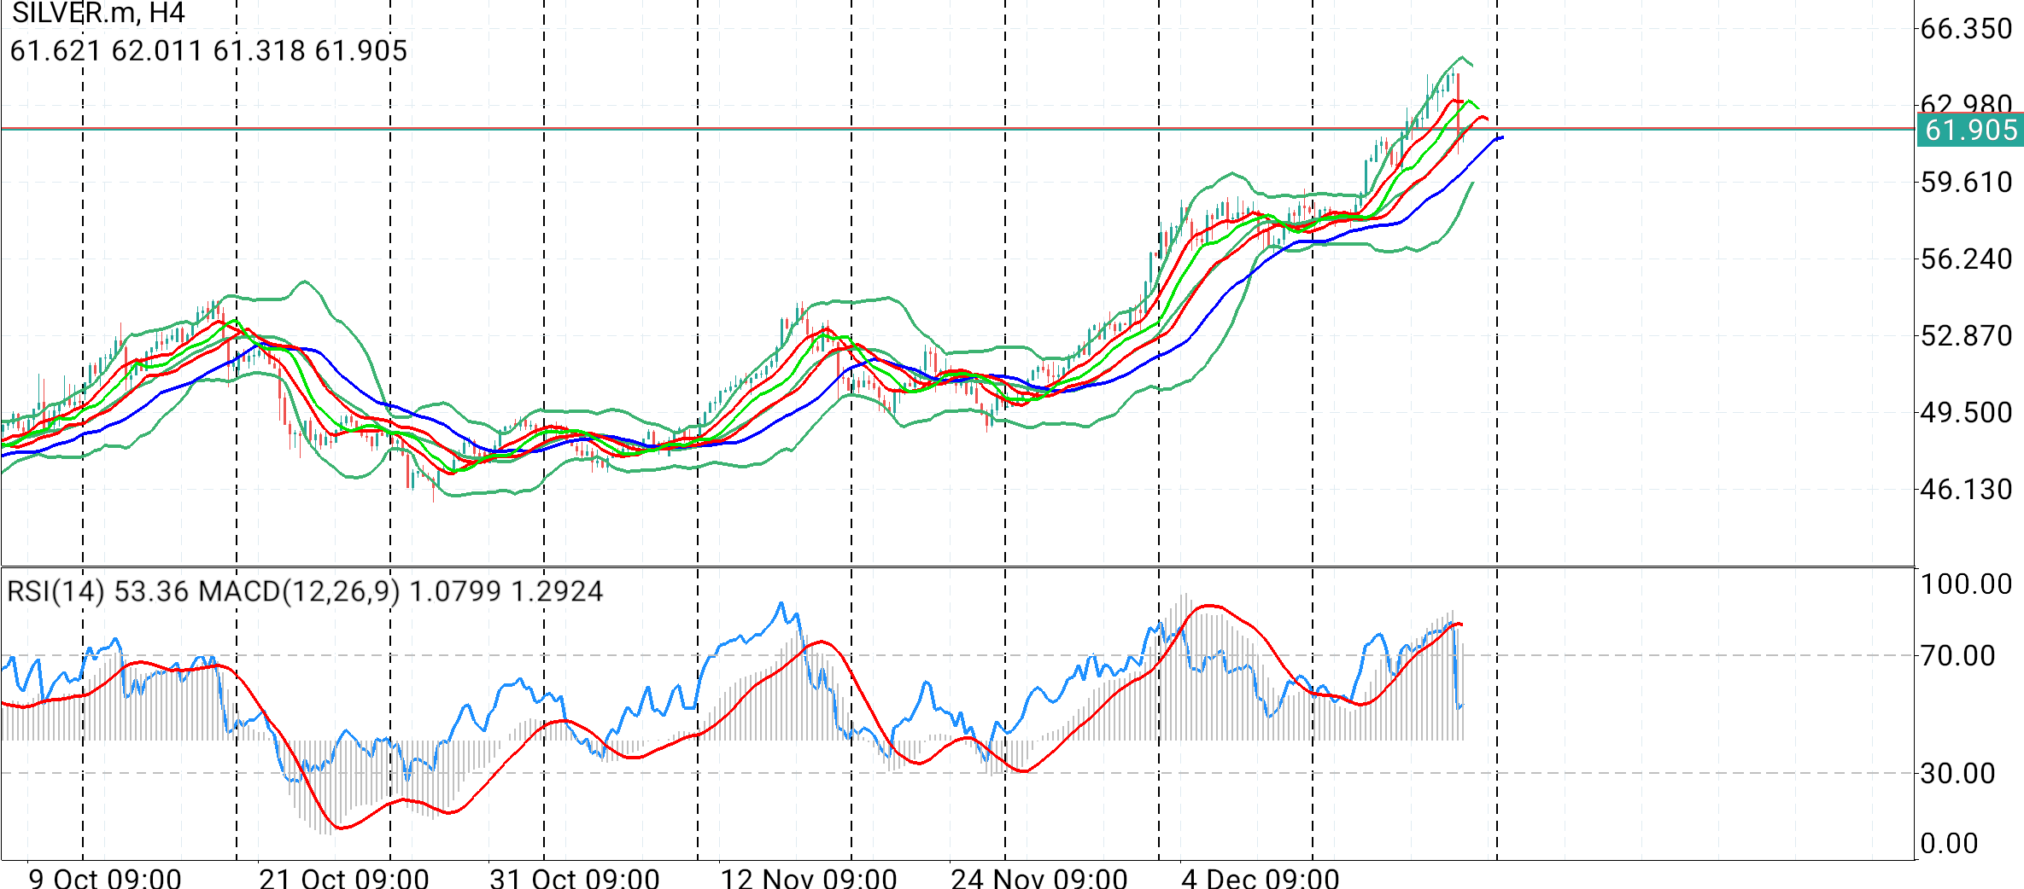Select the 66.350 price axis label
This screenshot has height=889, width=2024.
(1967, 29)
